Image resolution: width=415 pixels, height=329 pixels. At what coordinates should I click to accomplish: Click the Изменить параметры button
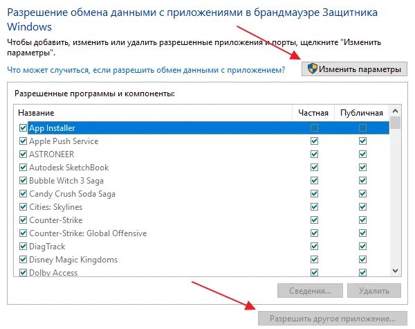354,69
